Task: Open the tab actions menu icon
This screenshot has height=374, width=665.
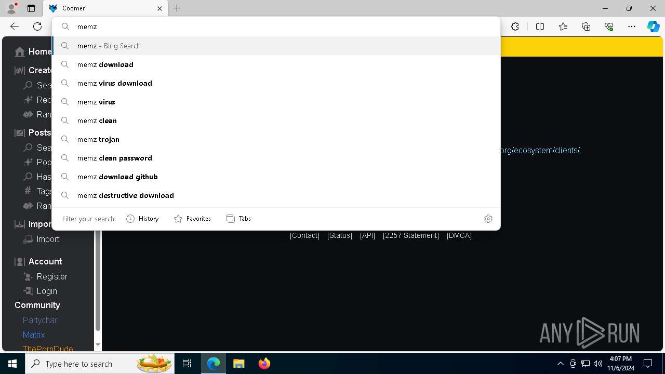Action: pyautogui.click(x=31, y=8)
